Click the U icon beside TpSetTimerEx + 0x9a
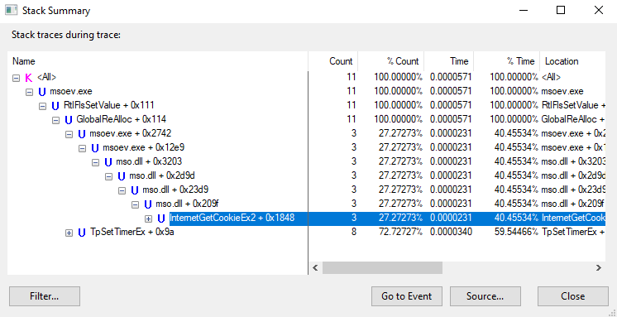The image size is (617, 317). tap(82, 233)
